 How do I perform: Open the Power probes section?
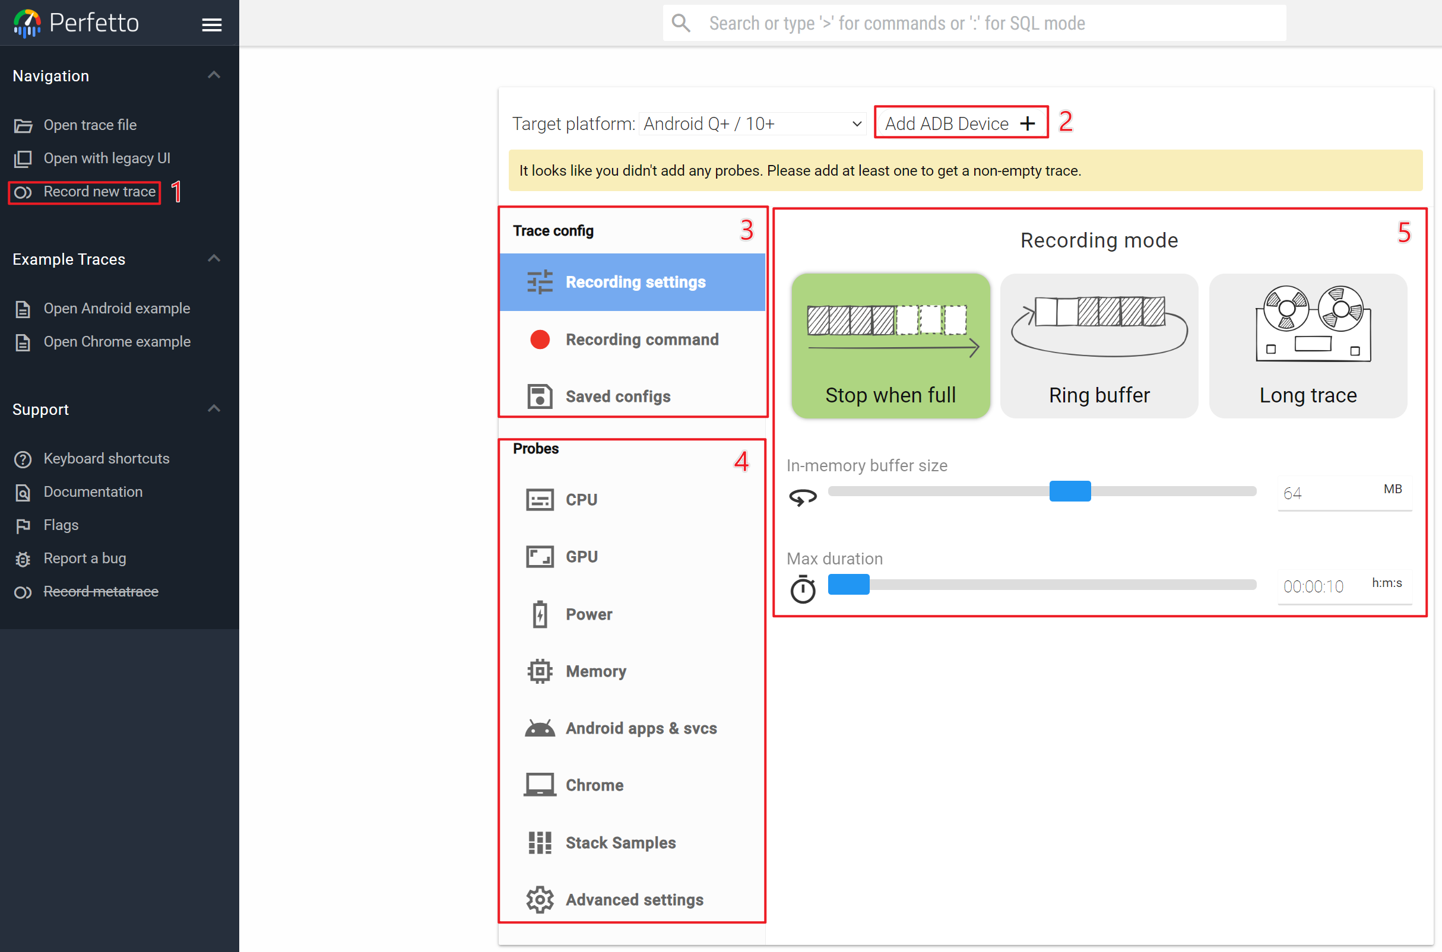(x=632, y=614)
